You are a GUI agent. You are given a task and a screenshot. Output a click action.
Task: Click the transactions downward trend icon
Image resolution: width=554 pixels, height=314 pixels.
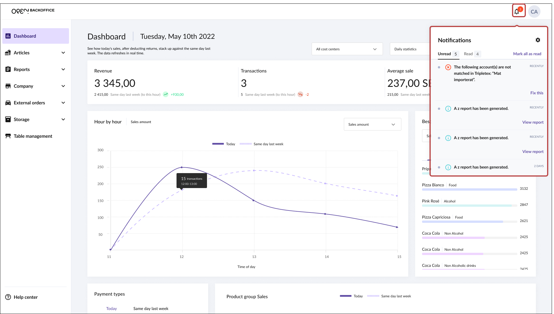300,94
